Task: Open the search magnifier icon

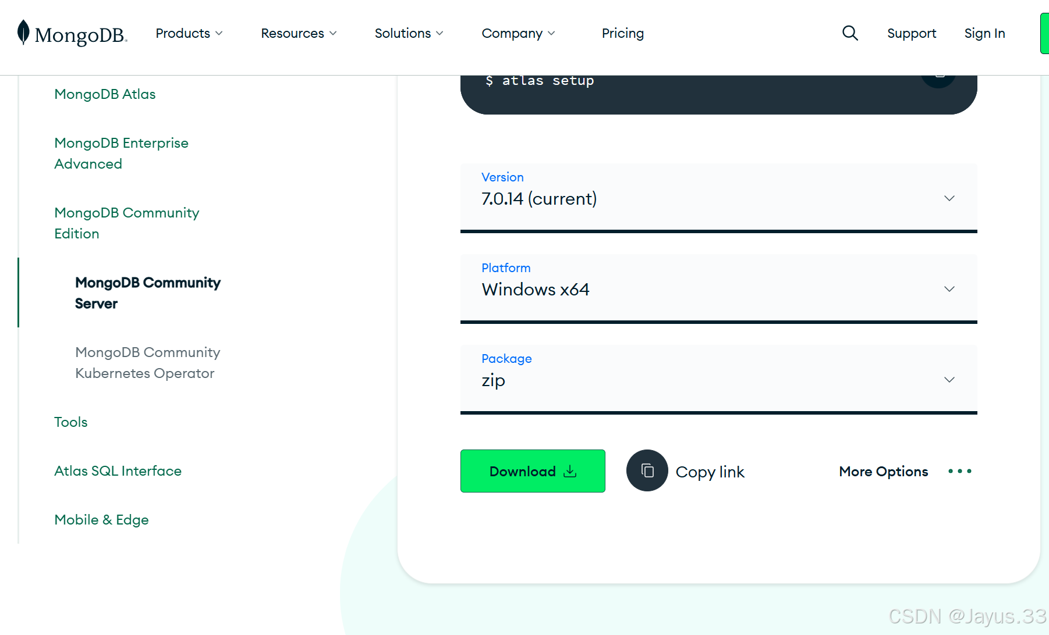Action: [850, 33]
